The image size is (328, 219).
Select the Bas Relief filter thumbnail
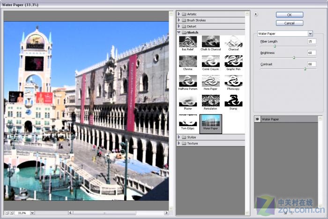(187, 42)
